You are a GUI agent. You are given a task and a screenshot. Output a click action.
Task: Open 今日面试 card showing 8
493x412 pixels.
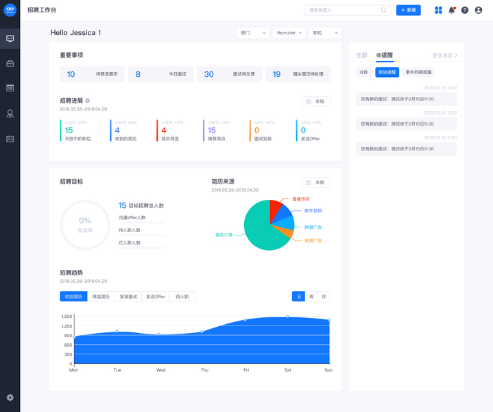point(160,74)
